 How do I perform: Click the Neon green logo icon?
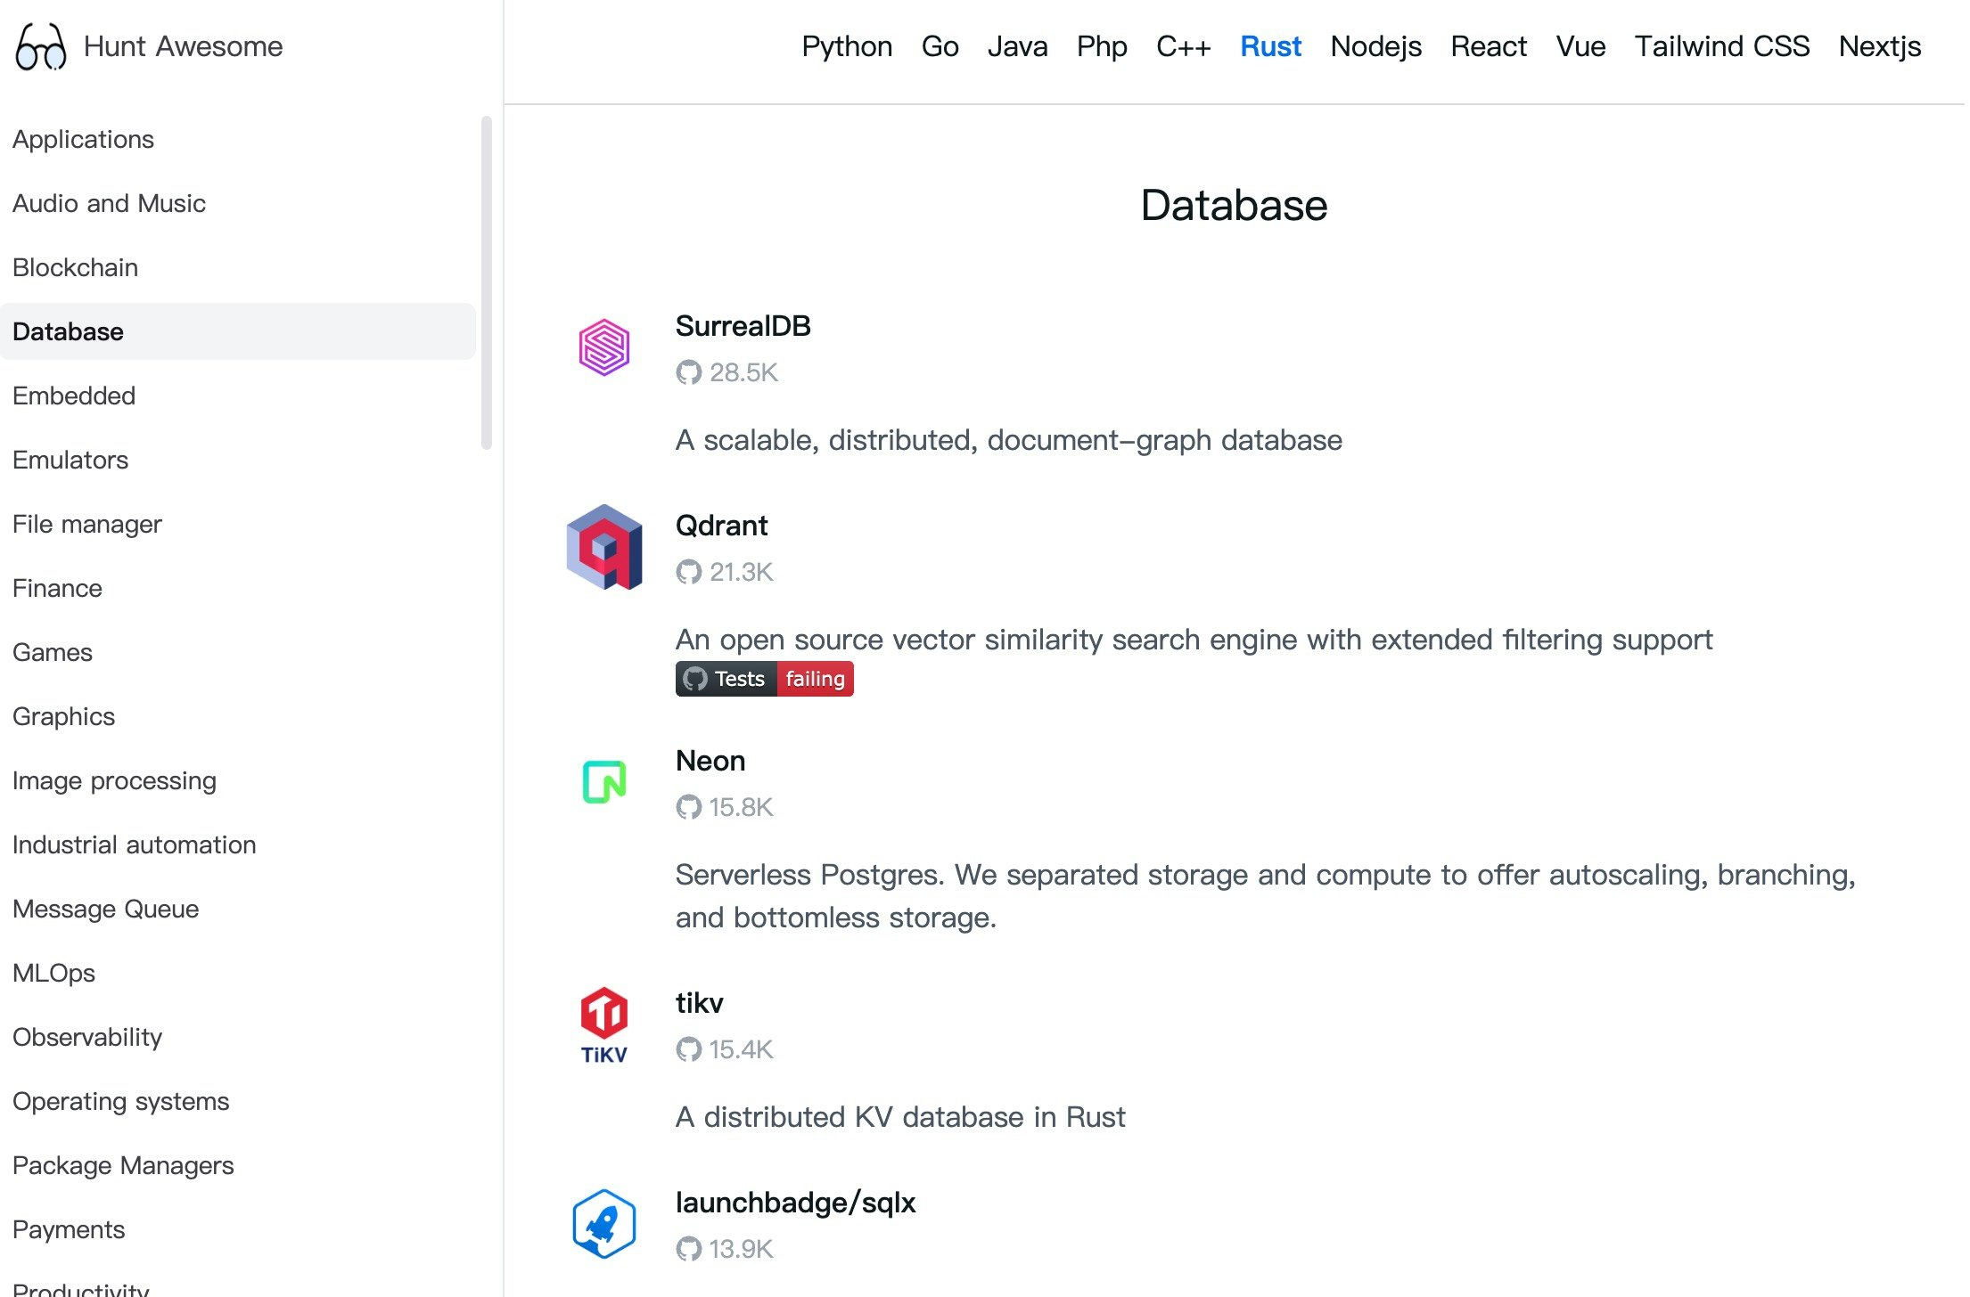tap(603, 782)
